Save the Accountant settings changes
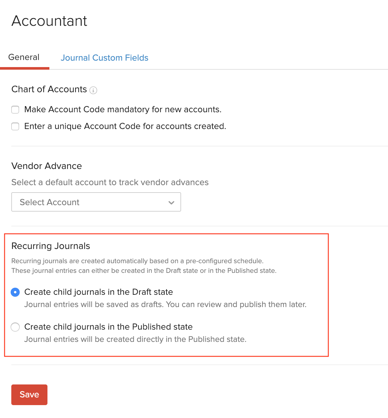The width and height of the screenshot is (388, 418). tap(29, 394)
